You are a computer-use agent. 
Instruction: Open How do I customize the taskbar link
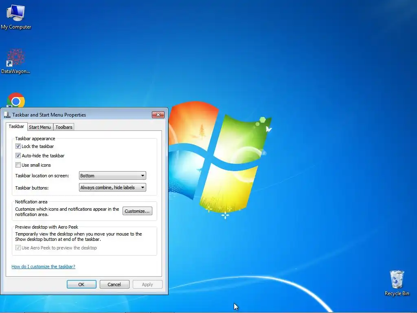pyautogui.click(x=43, y=267)
